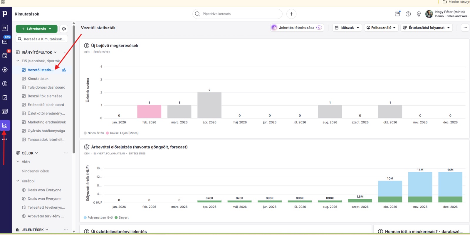470x235 pixels.
Task: Open Új bejövő megkeresések report title
Action: click(115, 46)
